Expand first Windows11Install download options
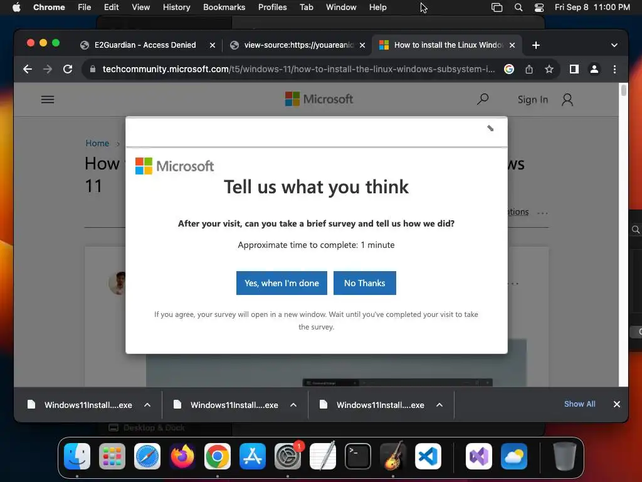Screen dimensions: 642x482 147,405
